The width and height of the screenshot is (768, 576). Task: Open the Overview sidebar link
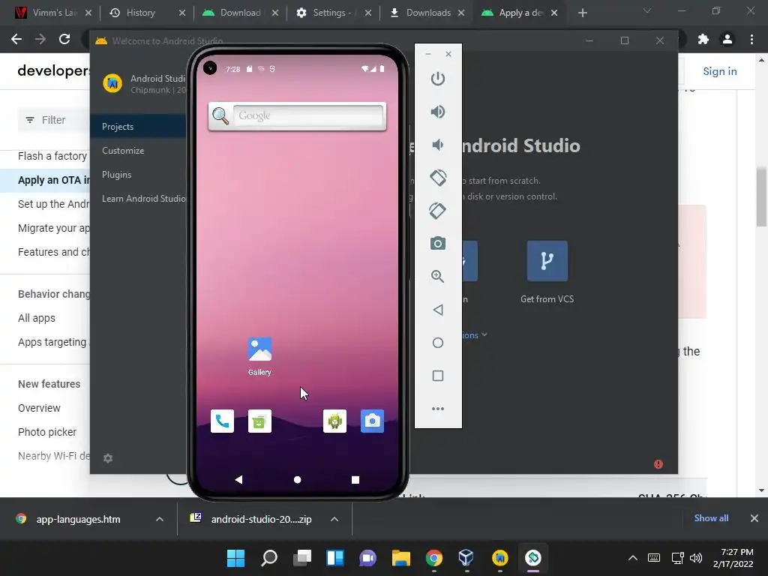pos(39,408)
